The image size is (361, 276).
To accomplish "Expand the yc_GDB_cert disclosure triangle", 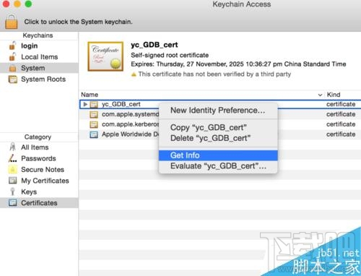I will pyautogui.click(x=85, y=104).
